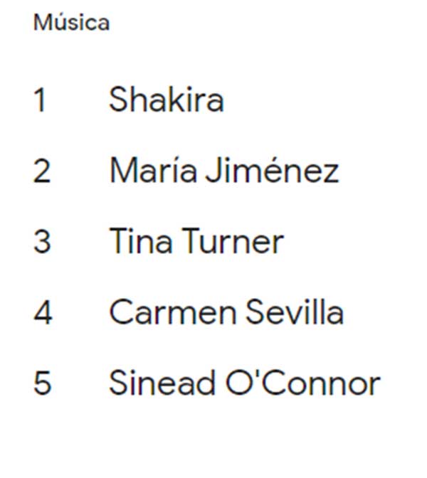Image resolution: width=427 pixels, height=478 pixels.
Task: Click the word Tina
Action: [140, 242]
